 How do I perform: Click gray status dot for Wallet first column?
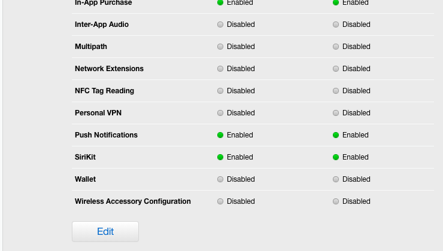pyautogui.click(x=220, y=179)
